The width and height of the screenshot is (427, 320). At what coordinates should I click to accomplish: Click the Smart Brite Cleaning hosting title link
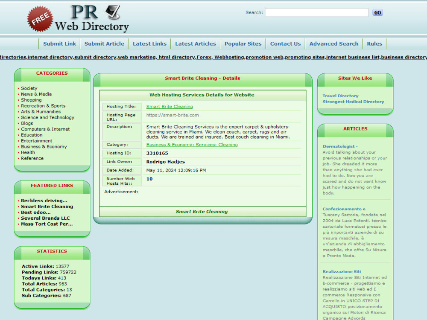(170, 107)
